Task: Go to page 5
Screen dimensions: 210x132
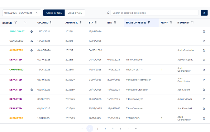Action: 120,129
